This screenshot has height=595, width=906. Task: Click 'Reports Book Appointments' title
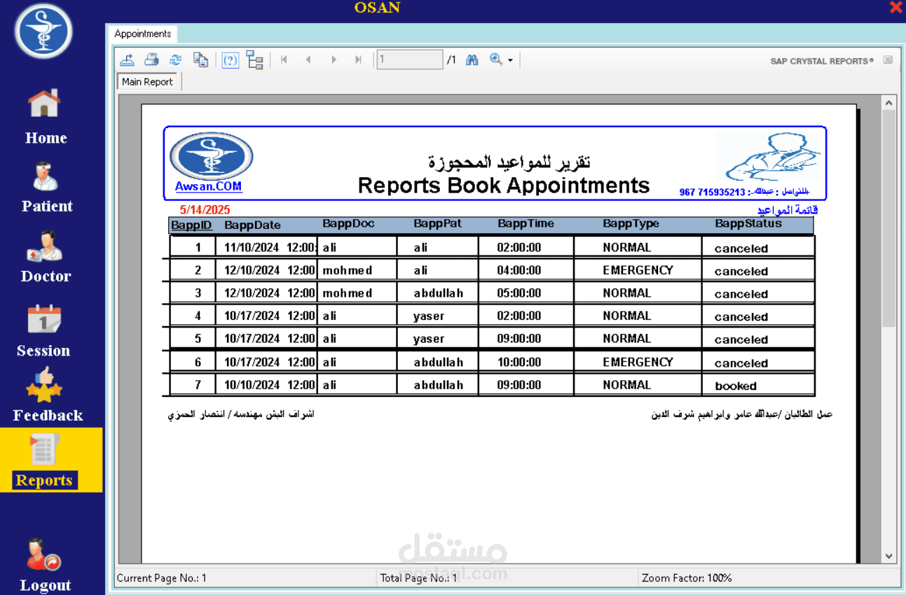[504, 185]
